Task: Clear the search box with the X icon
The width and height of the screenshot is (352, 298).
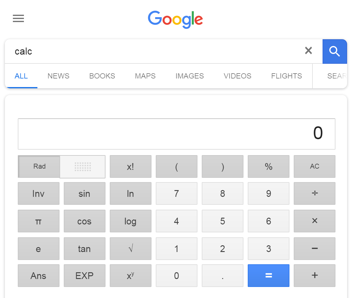Action: click(x=308, y=51)
